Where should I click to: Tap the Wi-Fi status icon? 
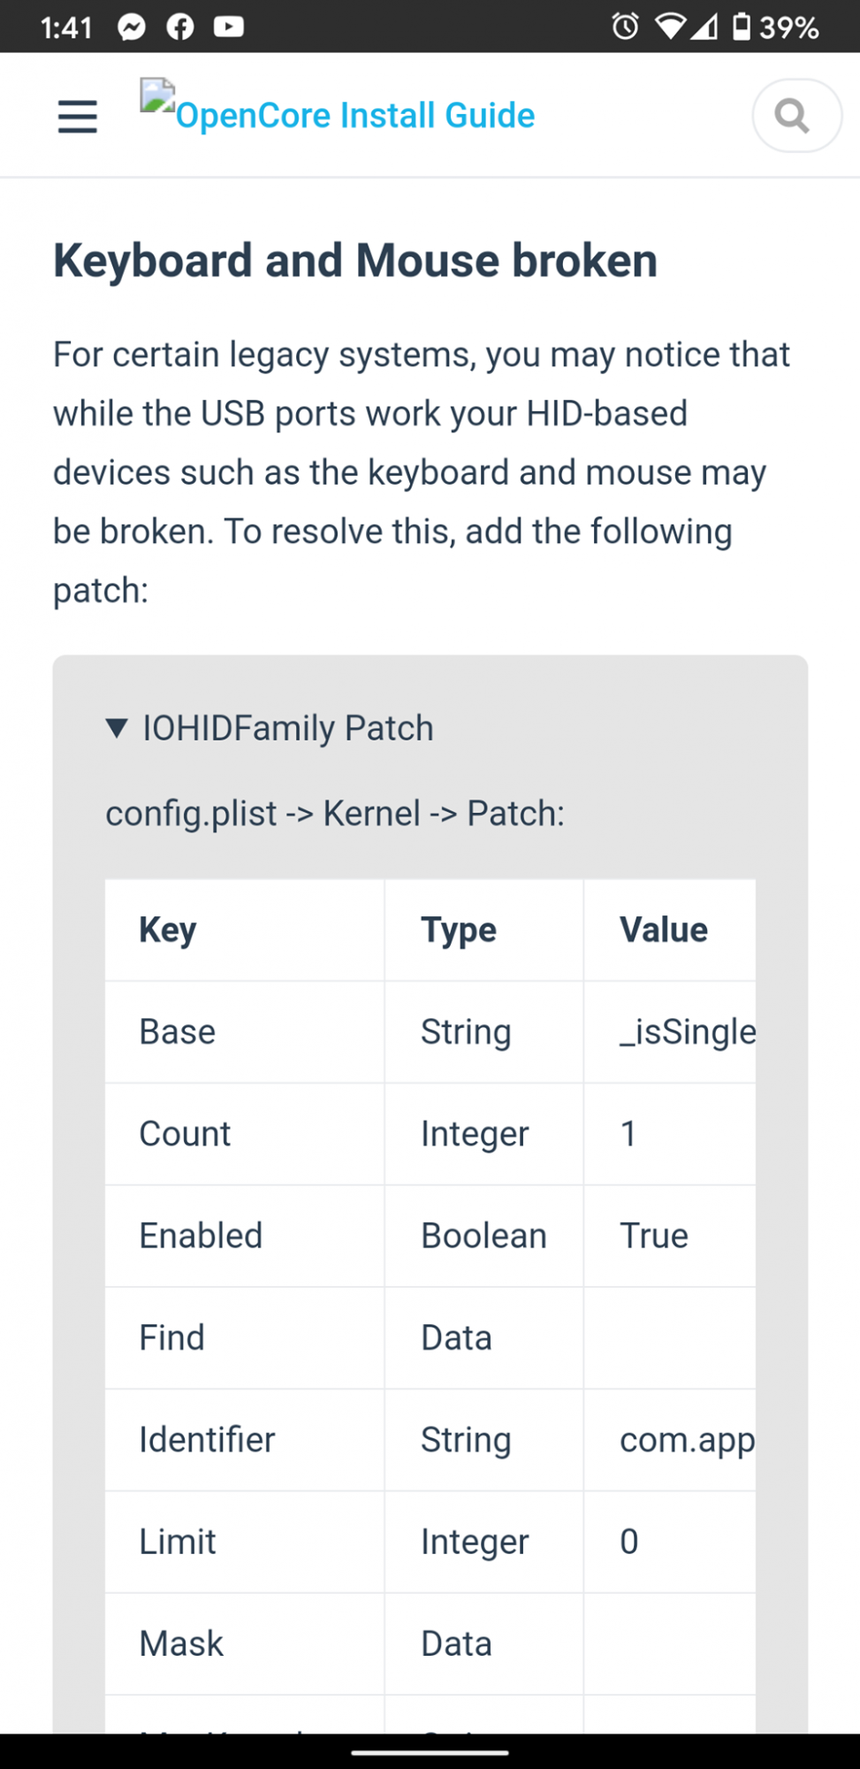click(x=670, y=27)
